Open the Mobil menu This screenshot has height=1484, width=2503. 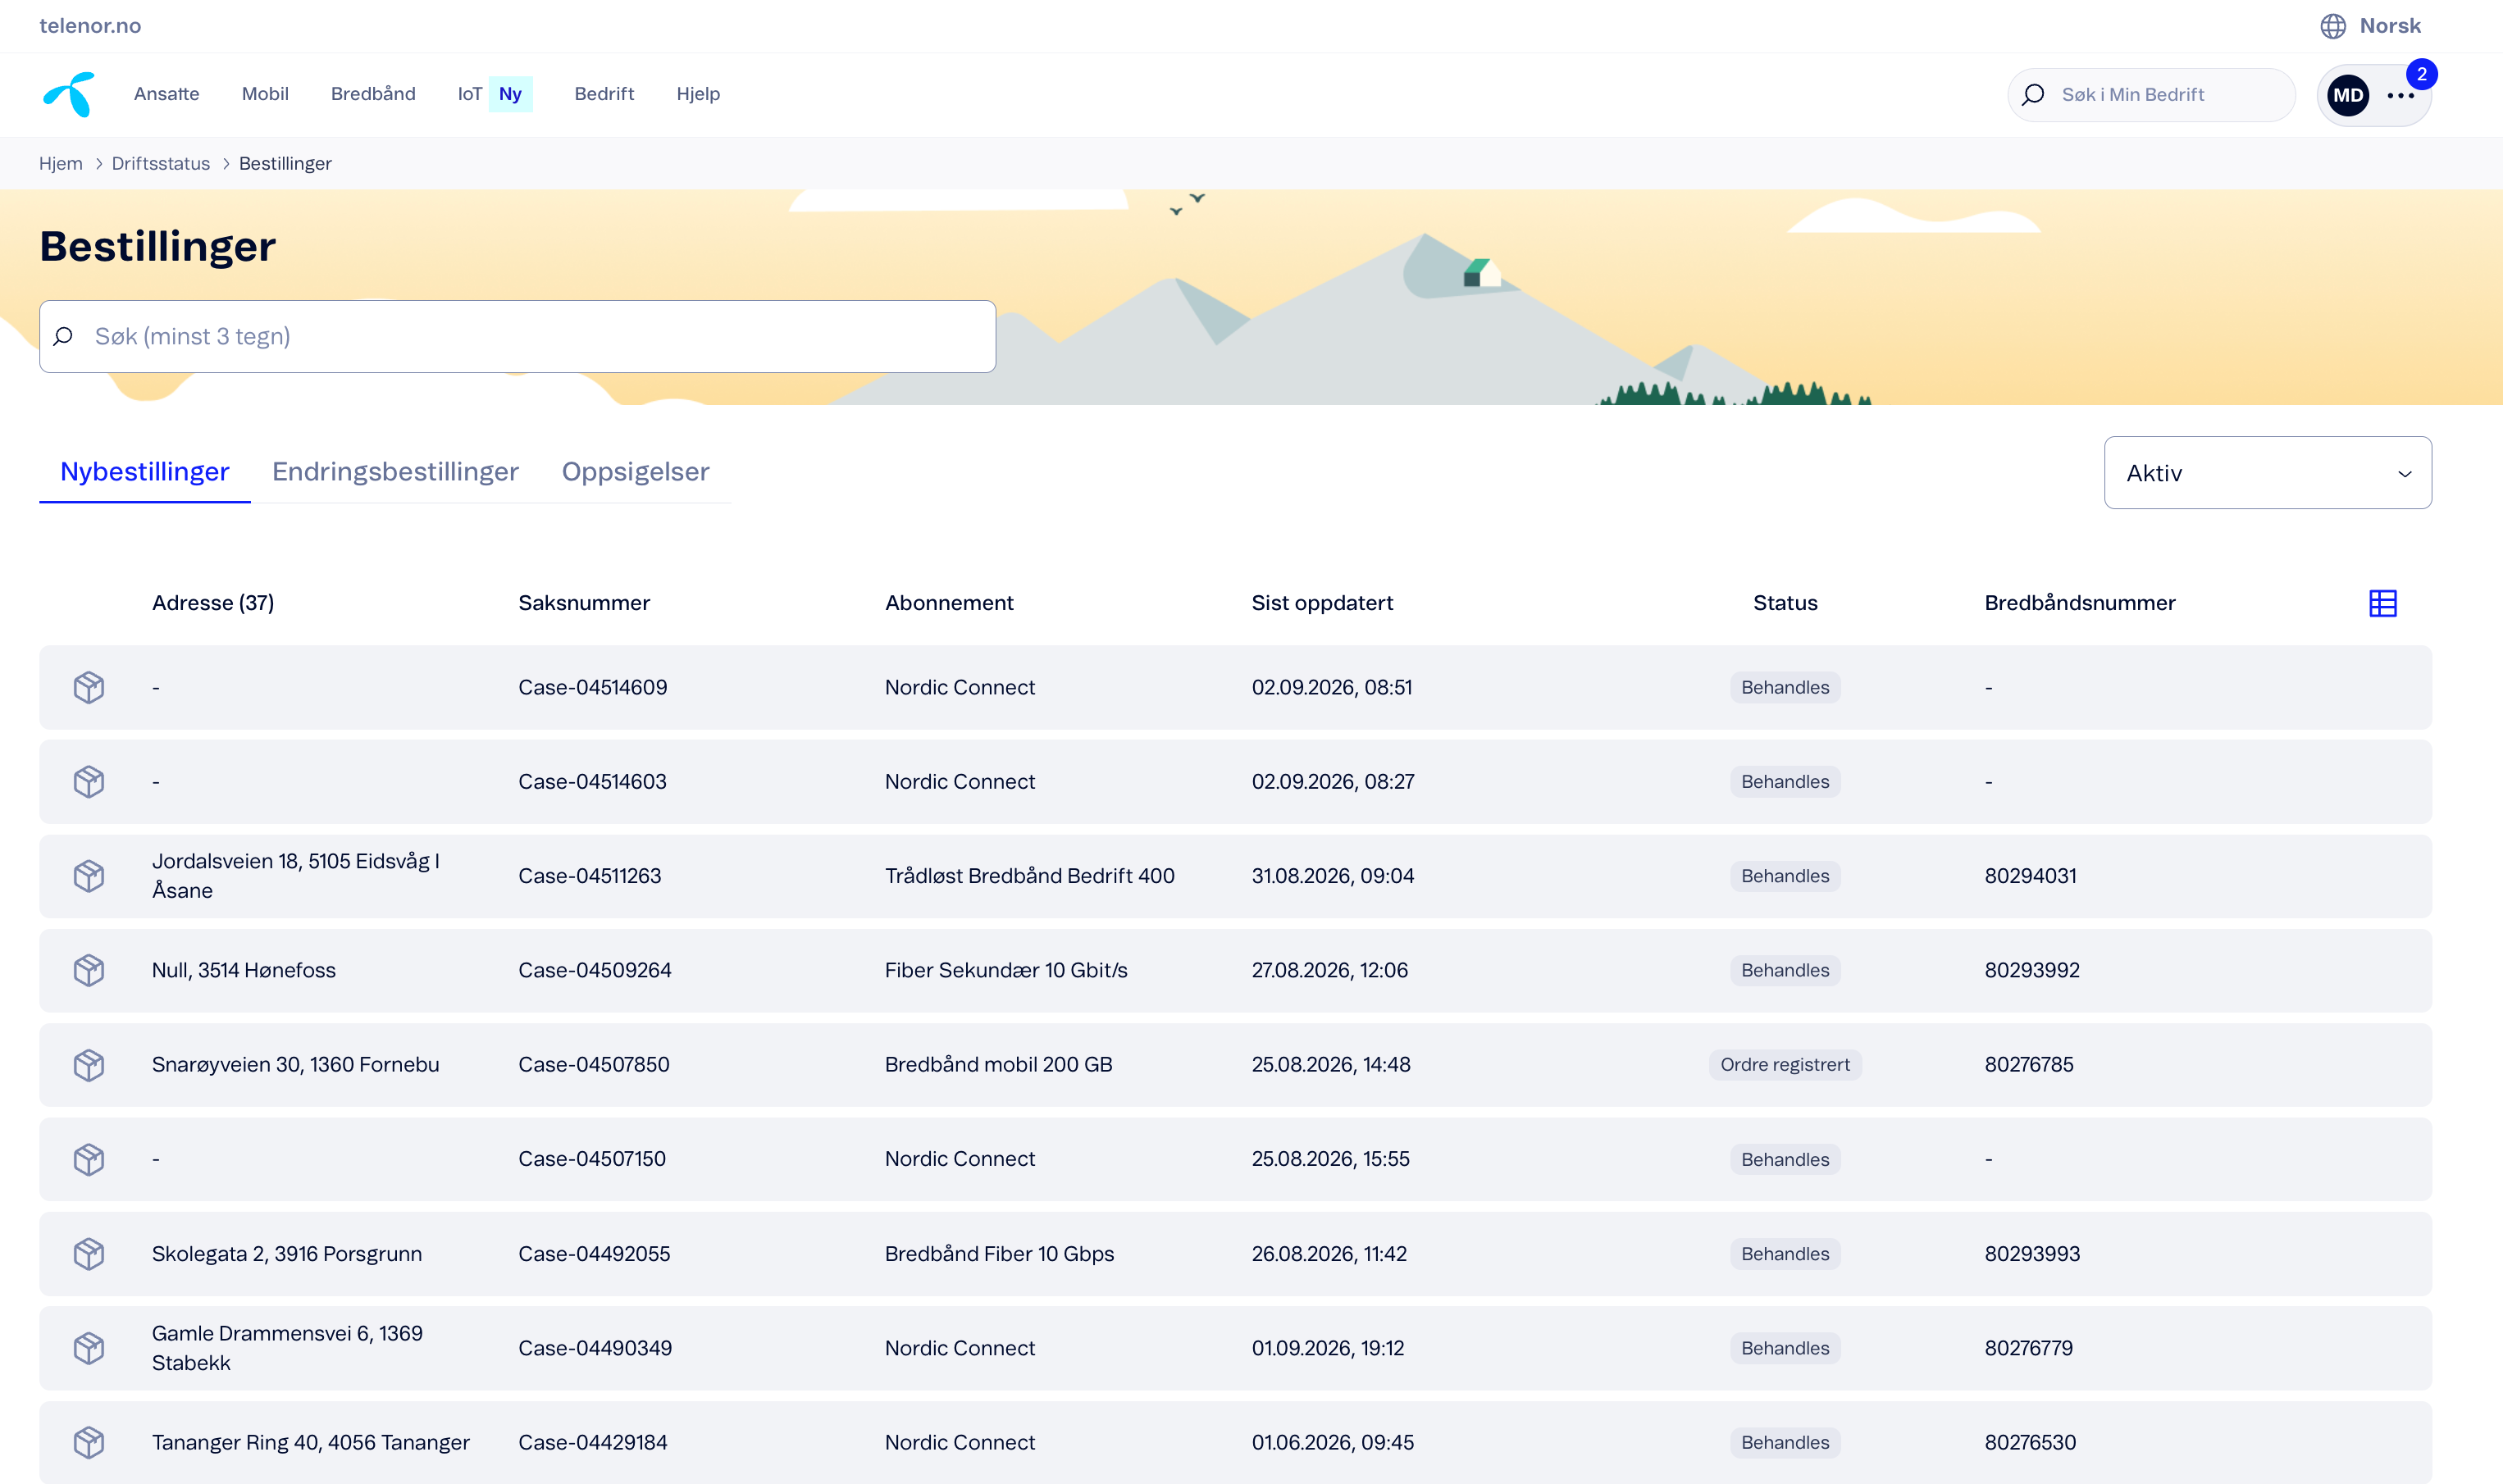[x=265, y=94]
